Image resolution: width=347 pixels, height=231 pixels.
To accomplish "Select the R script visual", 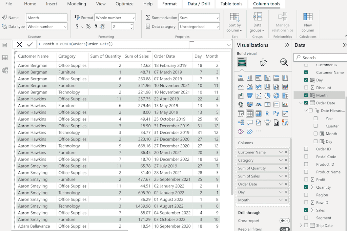I will pyautogui.click(x=267, y=113).
